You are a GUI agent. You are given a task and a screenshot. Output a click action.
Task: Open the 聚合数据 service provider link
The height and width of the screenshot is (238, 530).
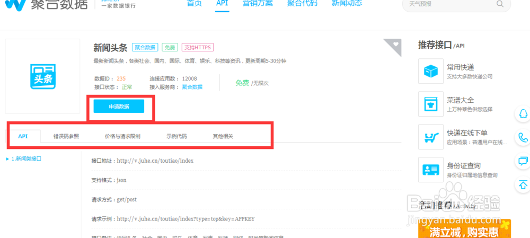pyautogui.click(x=192, y=87)
